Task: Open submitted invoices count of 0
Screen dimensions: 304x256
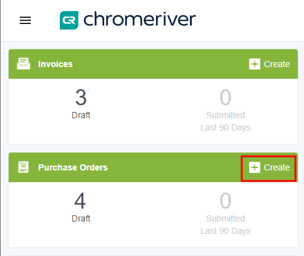Action: (x=226, y=97)
